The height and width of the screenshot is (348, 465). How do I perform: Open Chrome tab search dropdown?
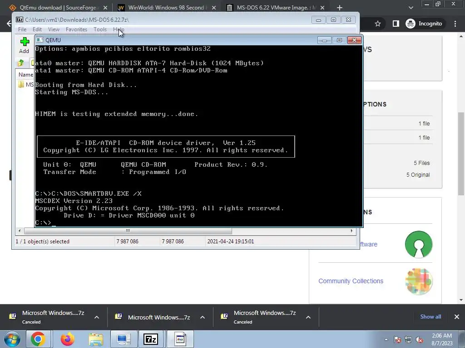point(411,8)
